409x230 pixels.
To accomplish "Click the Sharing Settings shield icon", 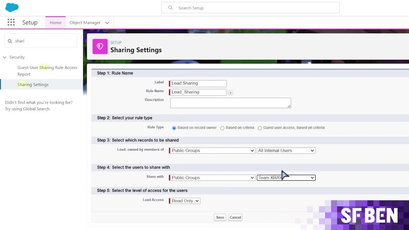I will click(100, 47).
